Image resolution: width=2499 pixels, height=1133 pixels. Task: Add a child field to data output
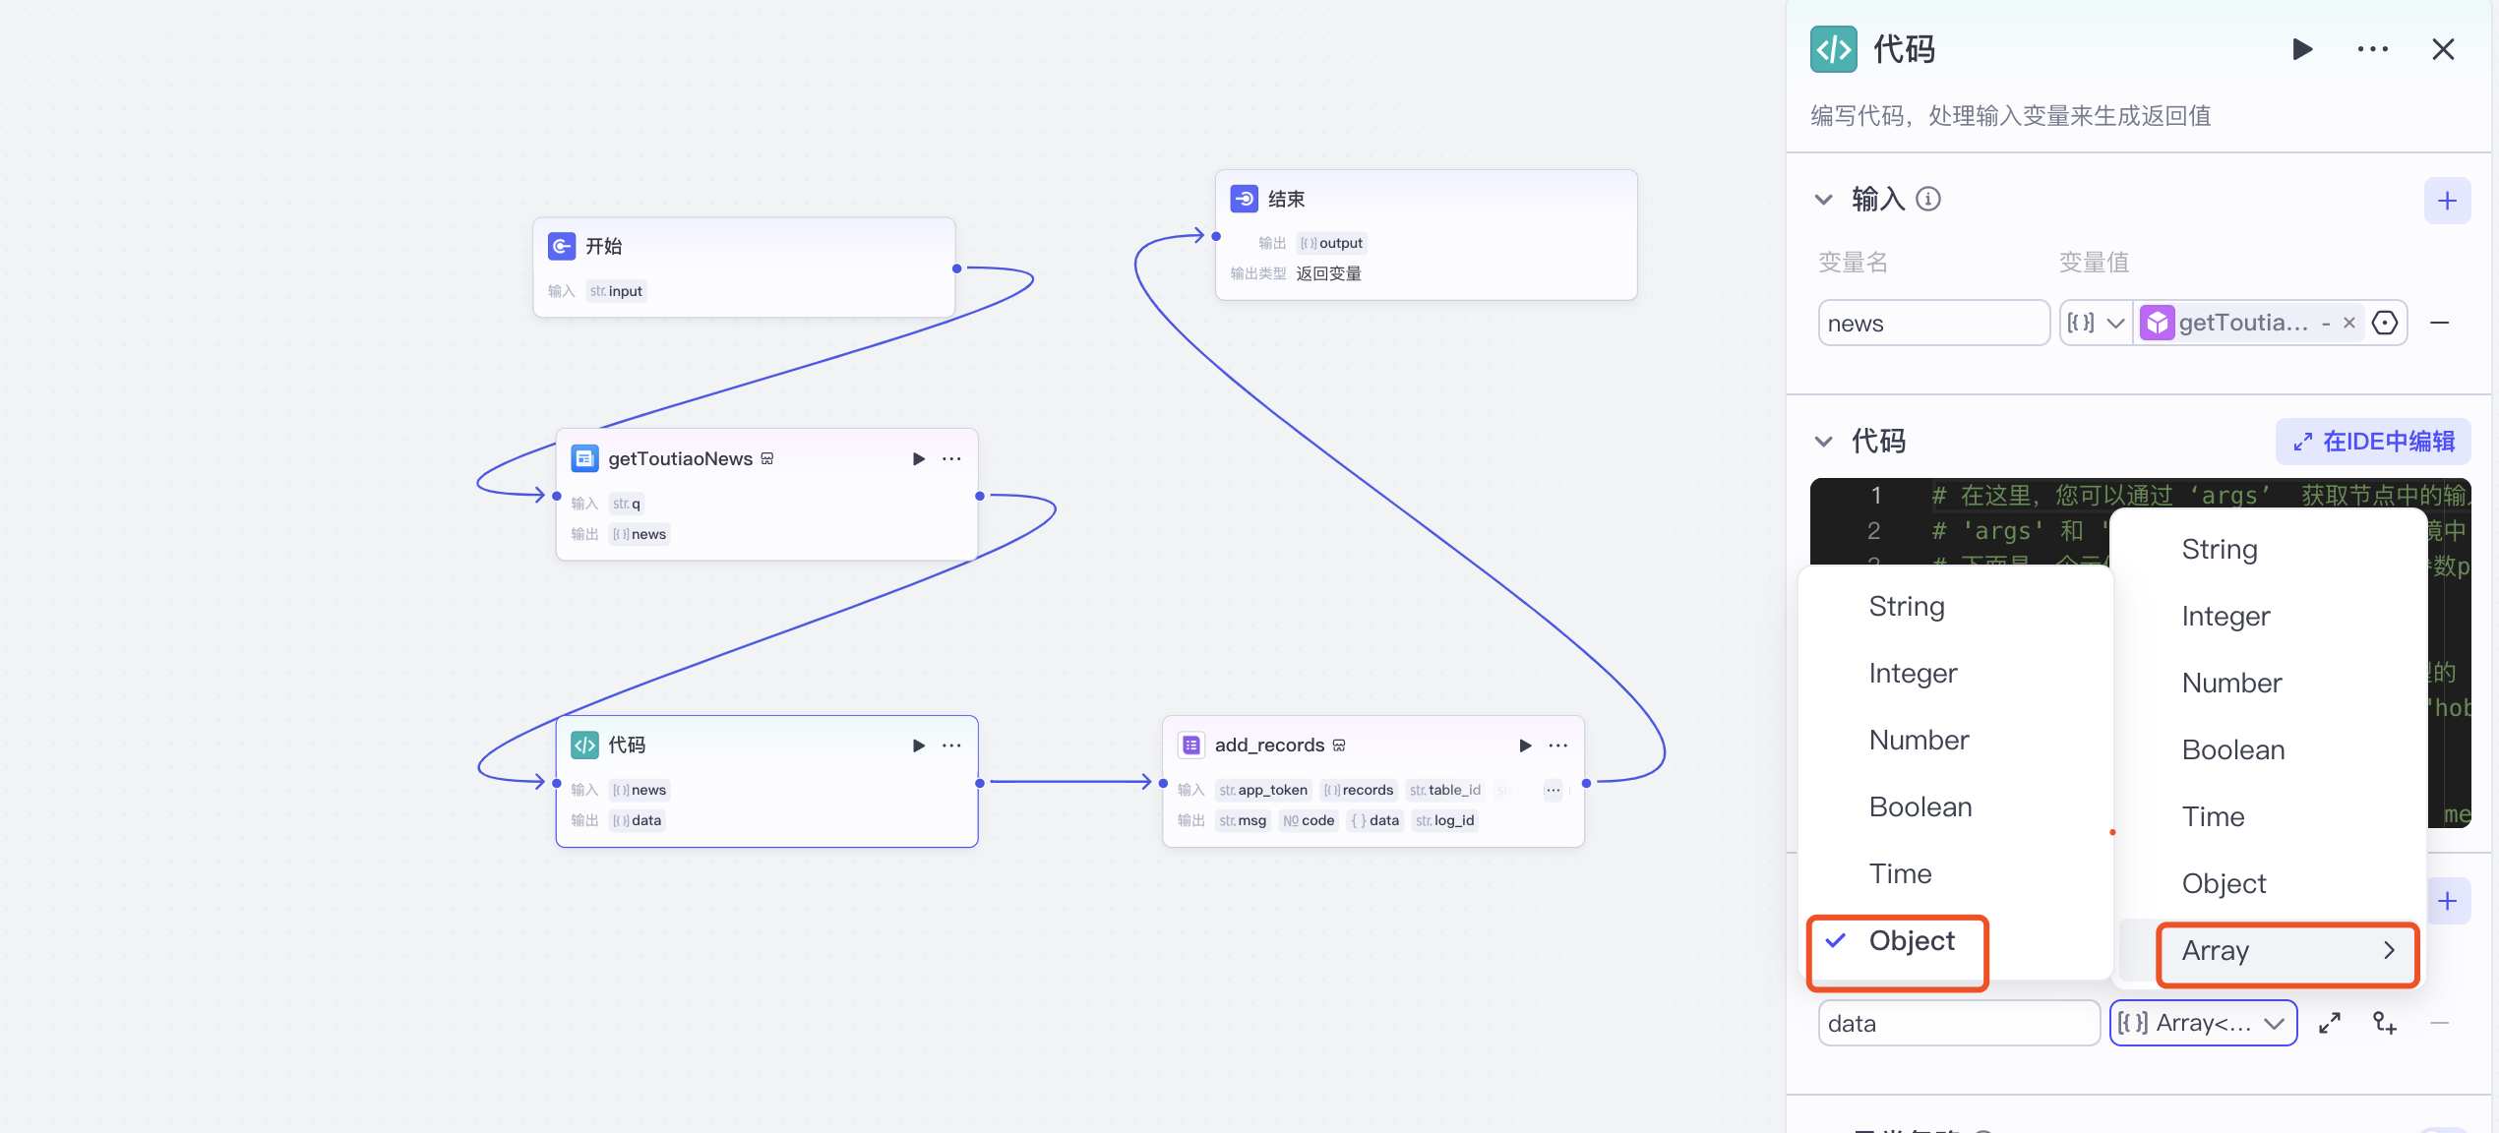[2384, 1024]
